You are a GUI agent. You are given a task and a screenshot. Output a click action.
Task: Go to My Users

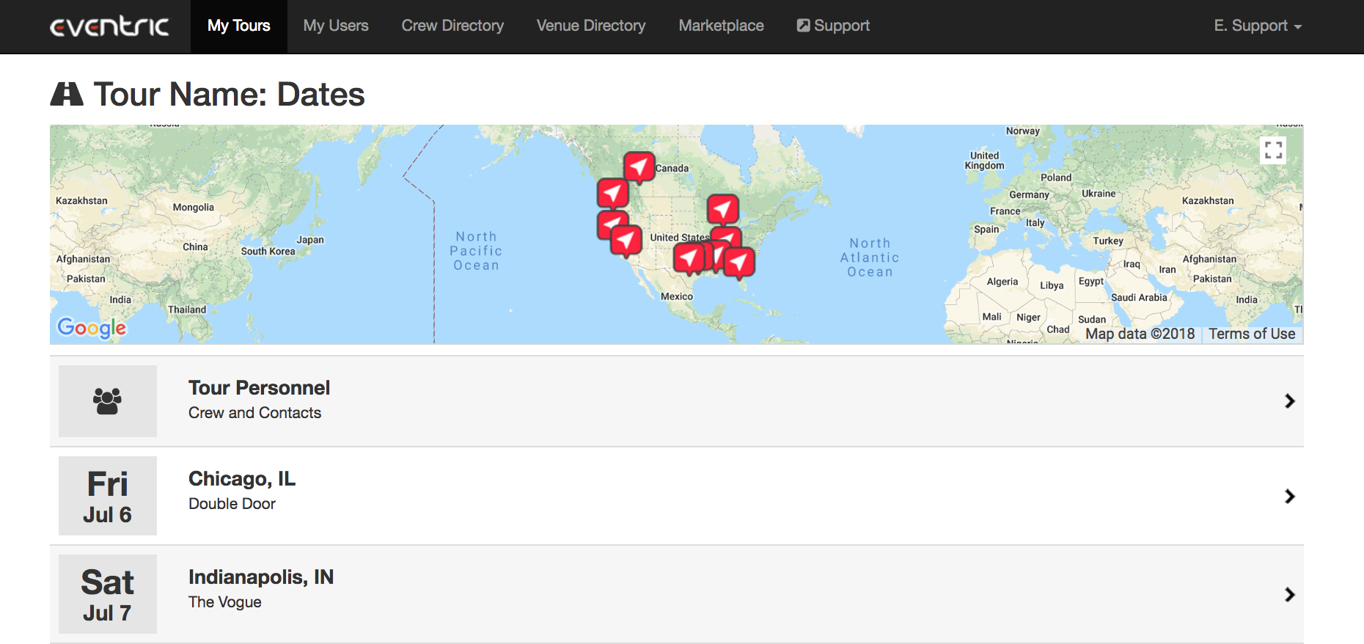336,26
